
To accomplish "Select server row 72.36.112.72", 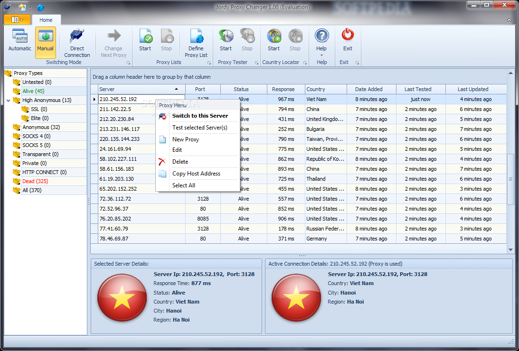I will tap(299, 199).
